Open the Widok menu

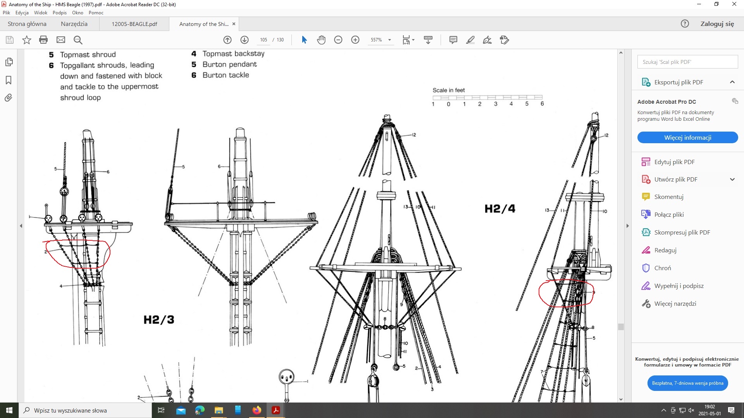40,13
